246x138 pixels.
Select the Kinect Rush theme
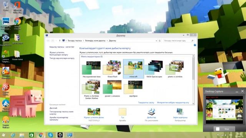(112, 69)
